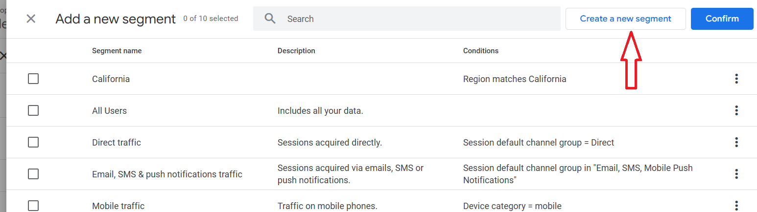This screenshot has width=757, height=212.
Task: Open more options for Direct traffic segment
Action: coord(736,142)
